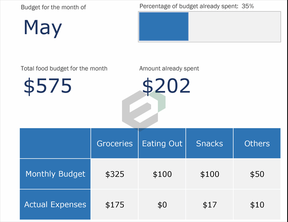
Task: Click the 35% percentage spent label
Action: point(247,6)
